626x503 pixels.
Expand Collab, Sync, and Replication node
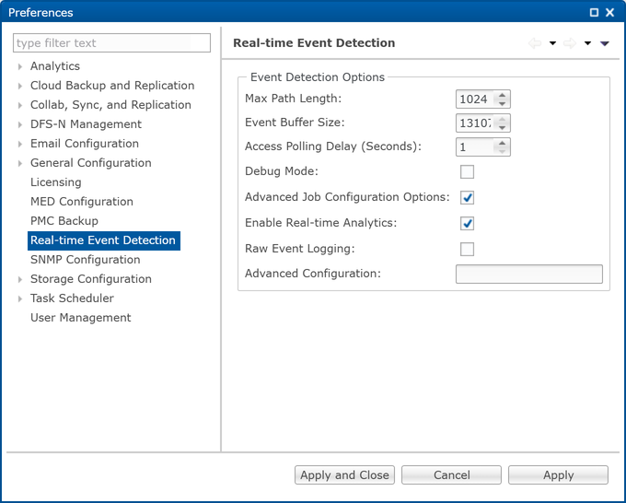(20, 105)
